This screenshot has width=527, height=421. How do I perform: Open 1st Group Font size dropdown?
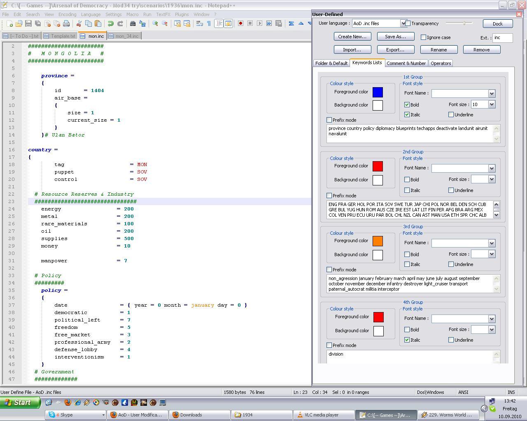pos(492,104)
